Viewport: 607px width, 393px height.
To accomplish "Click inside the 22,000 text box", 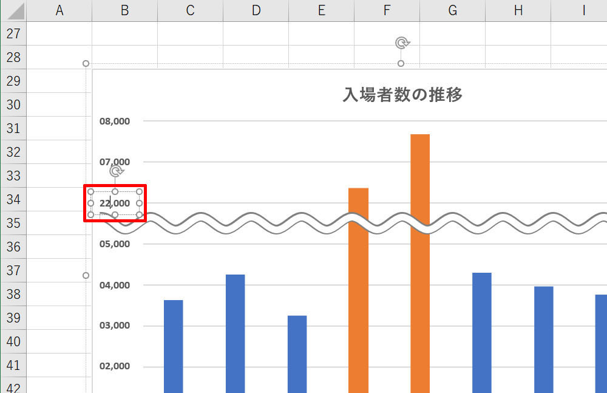I will [x=114, y=203].
